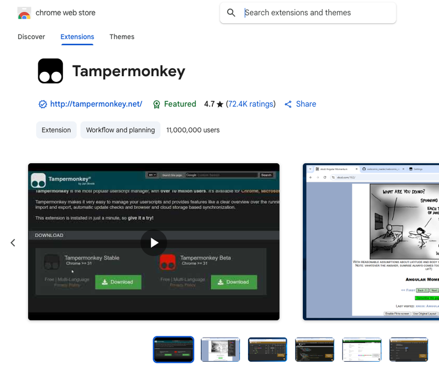Open the tampermonkey.net website link
The height and width of the screenshot is (376, 439).
96,104
